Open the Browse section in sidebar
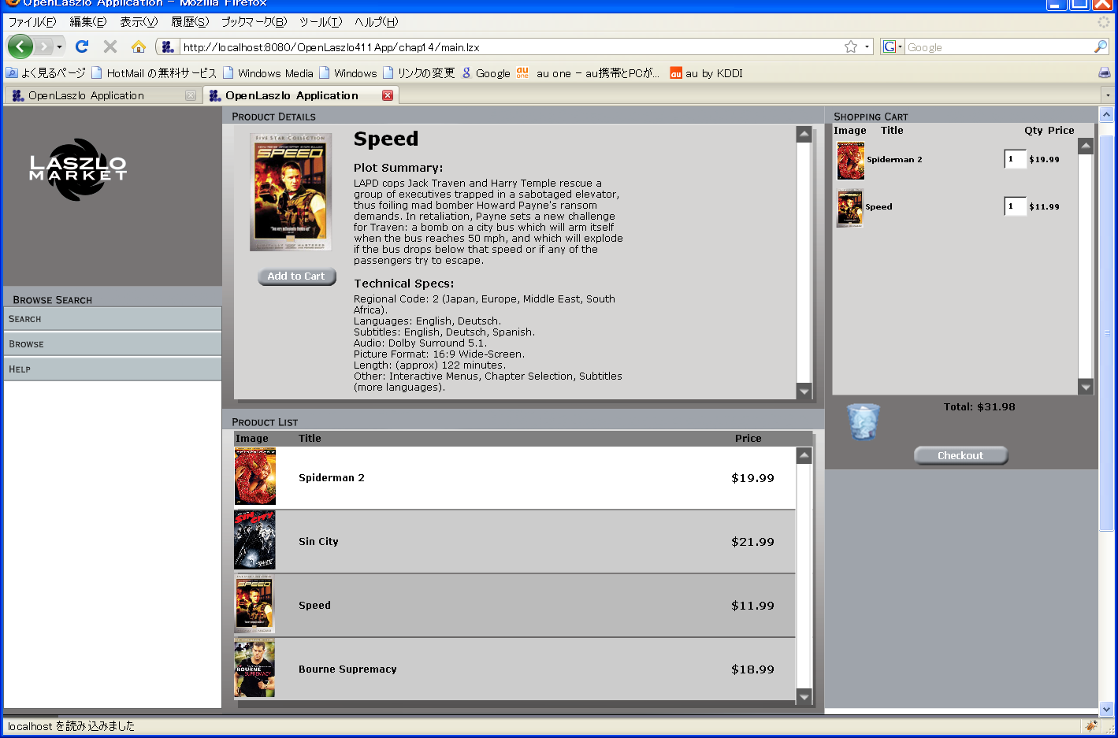 coord(113,344)
